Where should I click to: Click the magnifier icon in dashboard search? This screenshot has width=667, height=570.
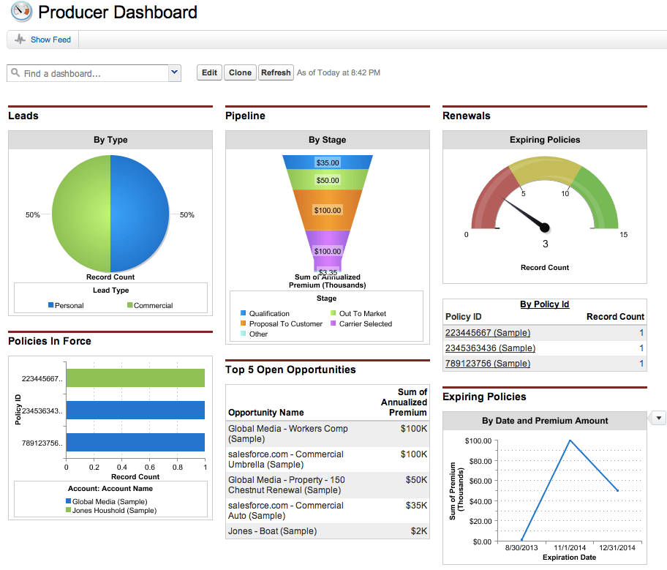[15, 72]
